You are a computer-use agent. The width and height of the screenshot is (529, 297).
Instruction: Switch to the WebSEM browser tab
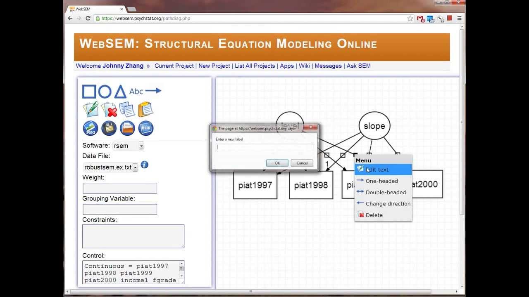click(x=96, y=9)
